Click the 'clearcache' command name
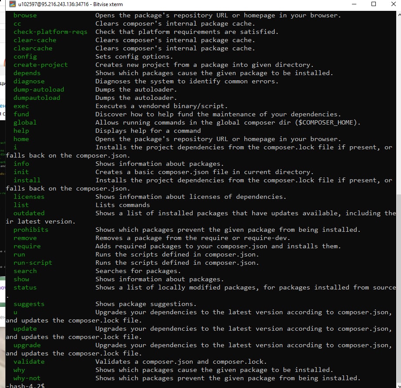 coord(33,48)
